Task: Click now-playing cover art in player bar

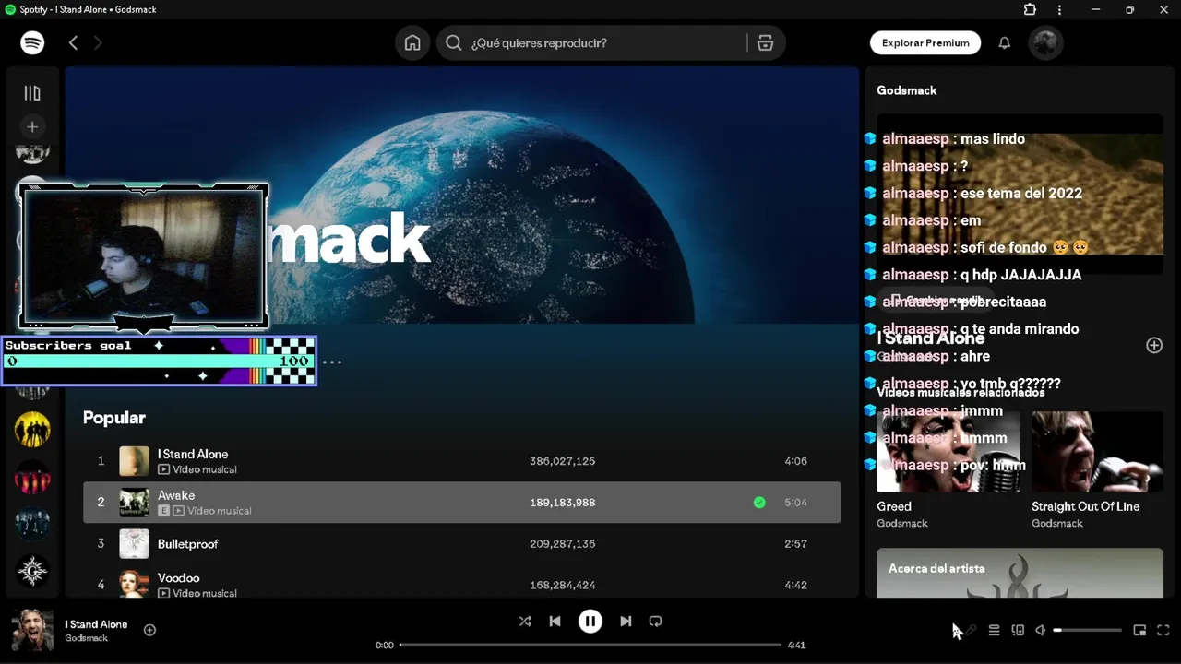Action: (32, 631)
